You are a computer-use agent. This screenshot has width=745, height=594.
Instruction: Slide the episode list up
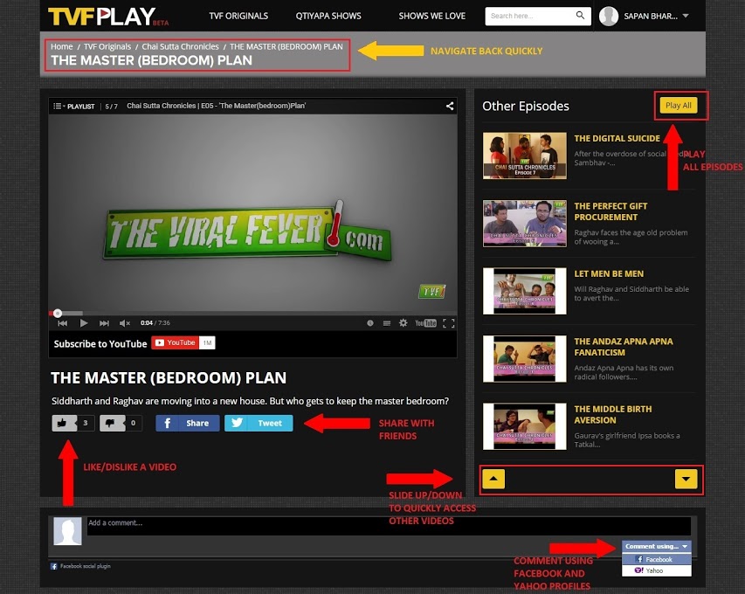(493, 479)
